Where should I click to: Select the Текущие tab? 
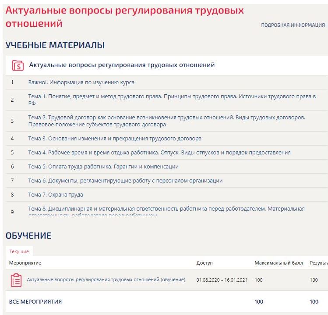[19, 251]
